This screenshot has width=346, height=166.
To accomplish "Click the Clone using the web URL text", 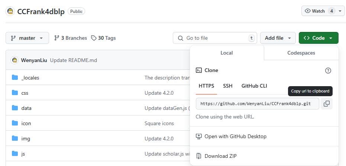I will click(225, 117).
